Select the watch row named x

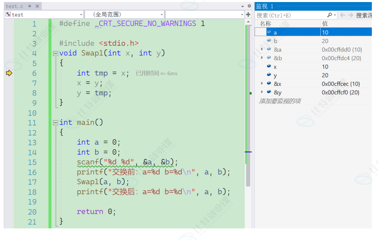point(313,67)
